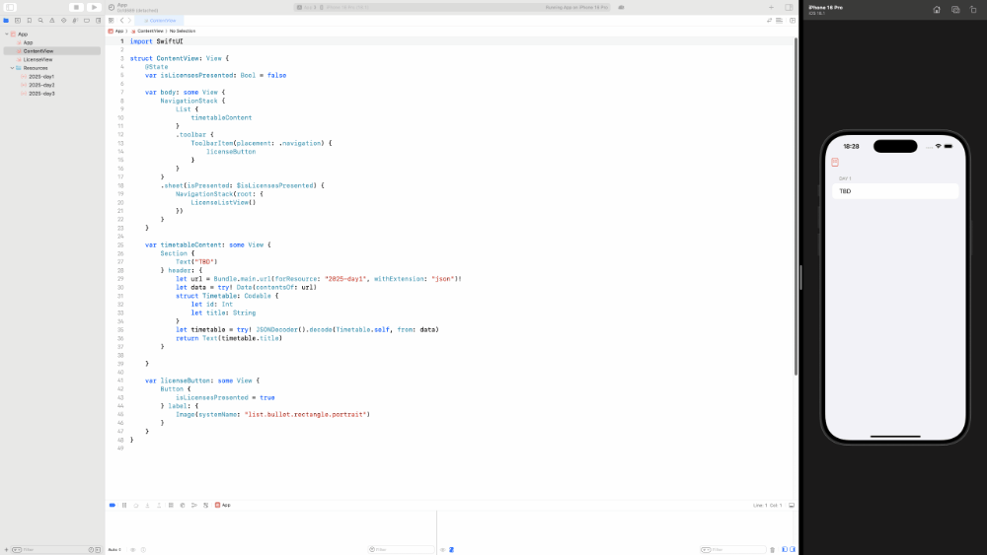Open the Test navigator
Viewport: 987px width, 555px height.
(x=63, y=21)
